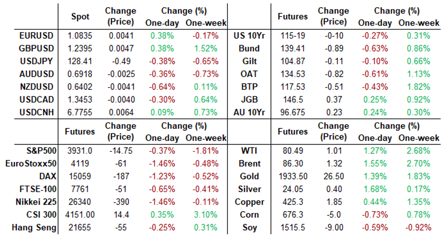Click the BTP one-week change 1.82%
Viewport: 443px width, 236px height.
(x=419, y=86)
